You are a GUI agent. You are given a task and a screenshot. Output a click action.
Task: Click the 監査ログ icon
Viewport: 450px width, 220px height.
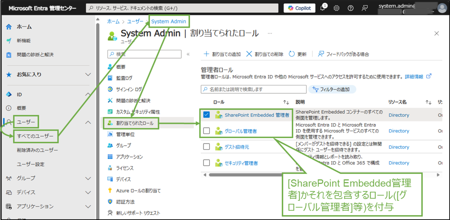click(x=110, y=78)
